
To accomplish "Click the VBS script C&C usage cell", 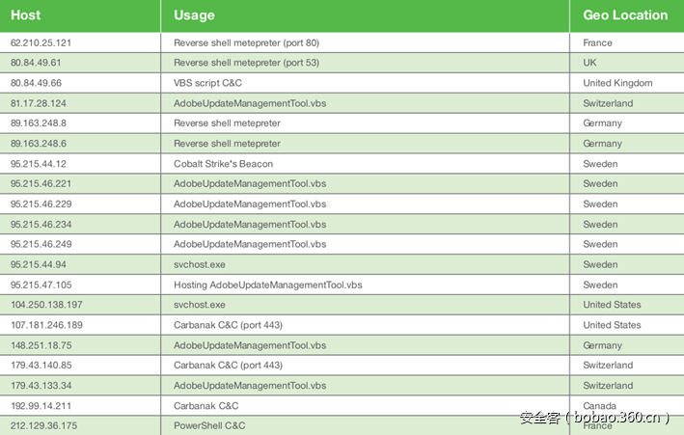I will pos(207,83).
